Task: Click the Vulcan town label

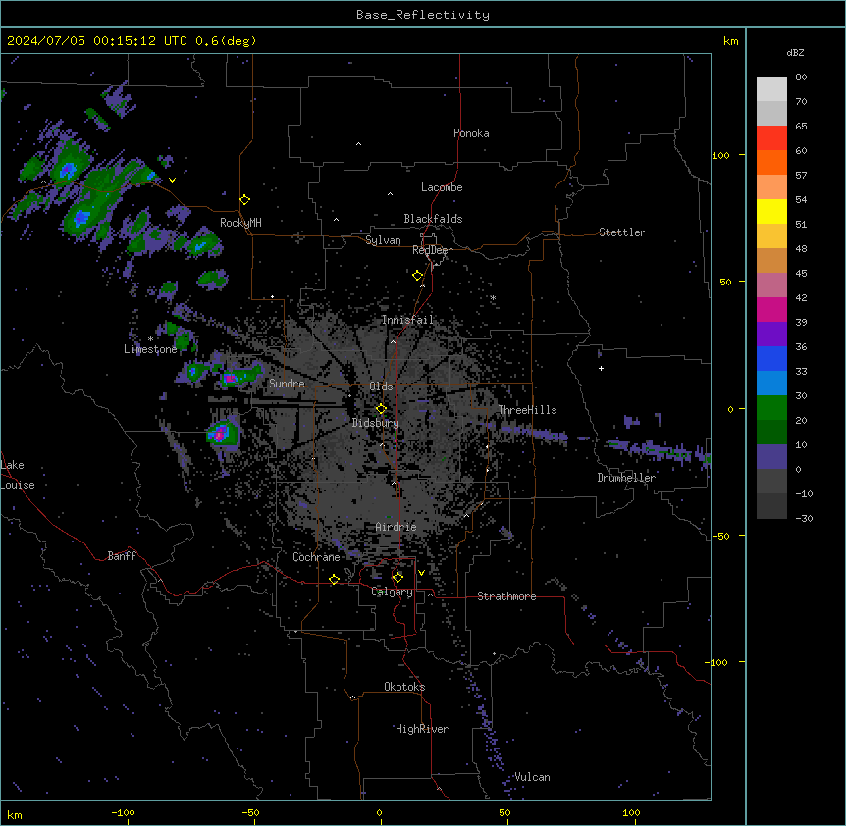Action: (x=533, y=777)
